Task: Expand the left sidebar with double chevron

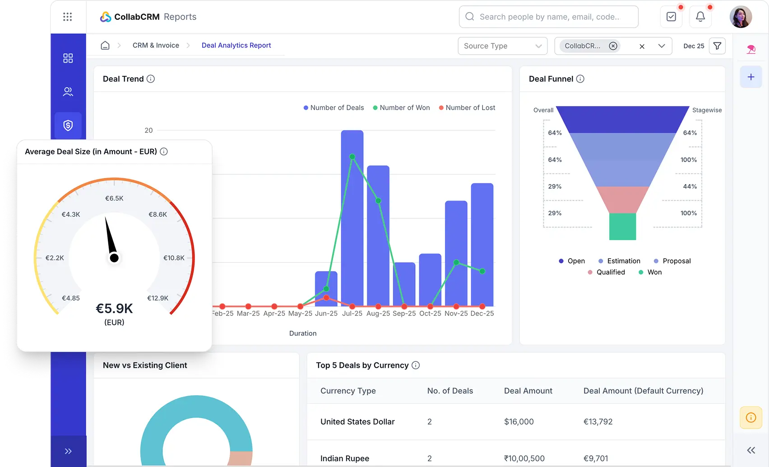Action: click(68, 451)
